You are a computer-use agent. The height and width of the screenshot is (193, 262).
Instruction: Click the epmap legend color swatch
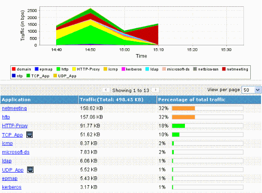click(37, 69)
